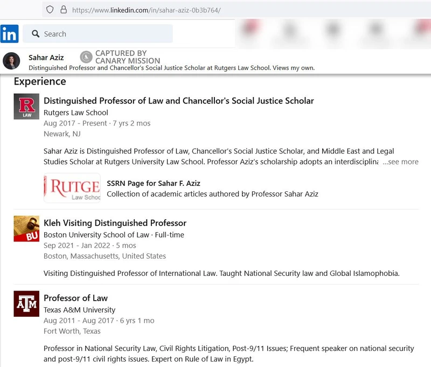Click the browser shield tracking-protection icon
The image size is (431, 367).
click(x=50, y=10)
